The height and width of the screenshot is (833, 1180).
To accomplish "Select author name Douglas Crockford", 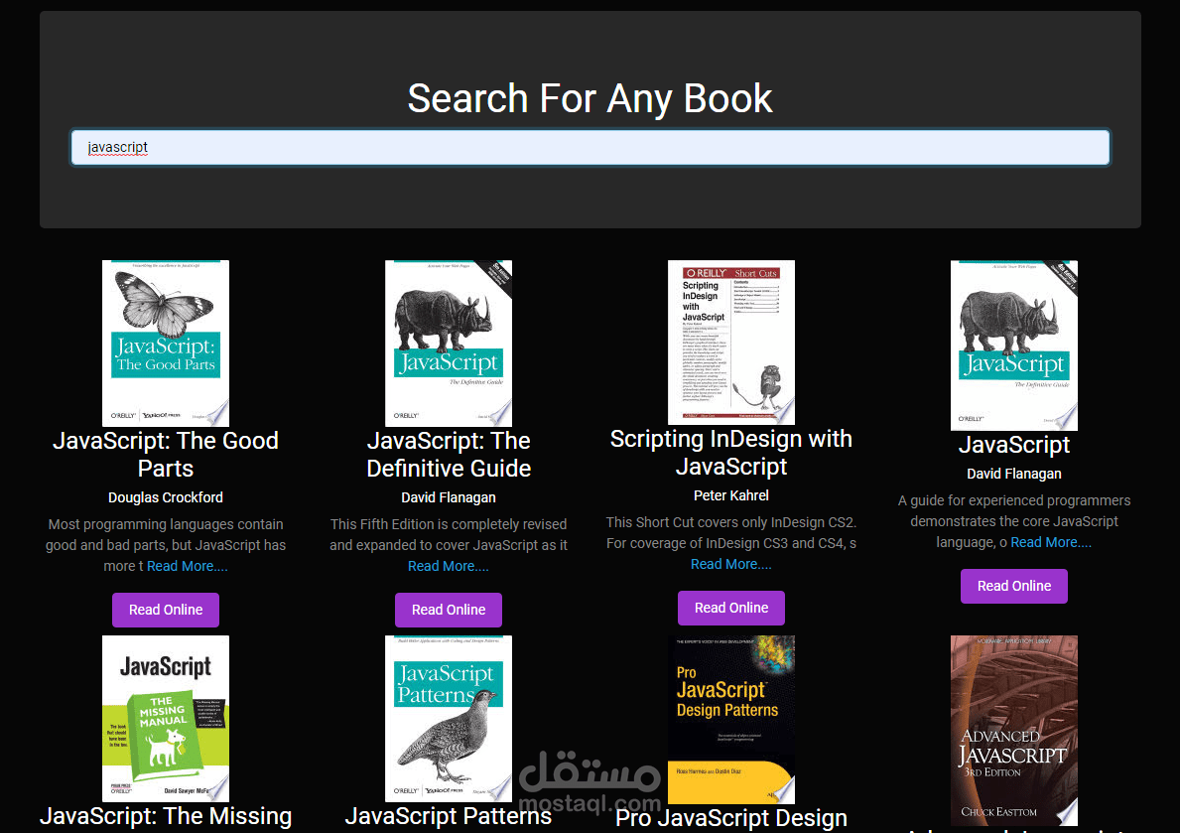I will pyautogui.click(x=166, y=497).
